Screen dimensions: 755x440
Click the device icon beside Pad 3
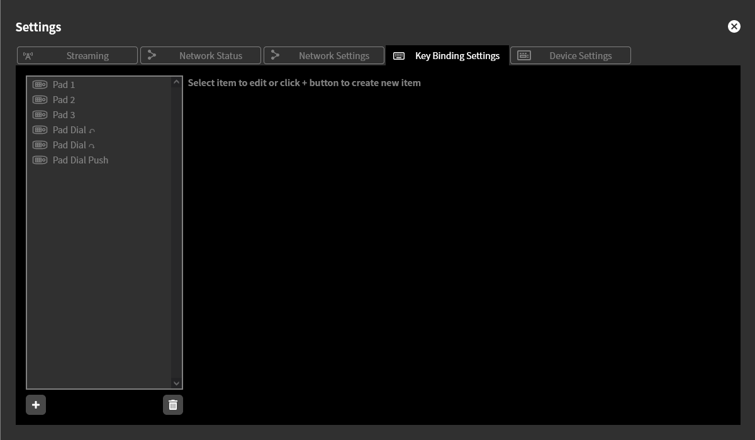40,115
